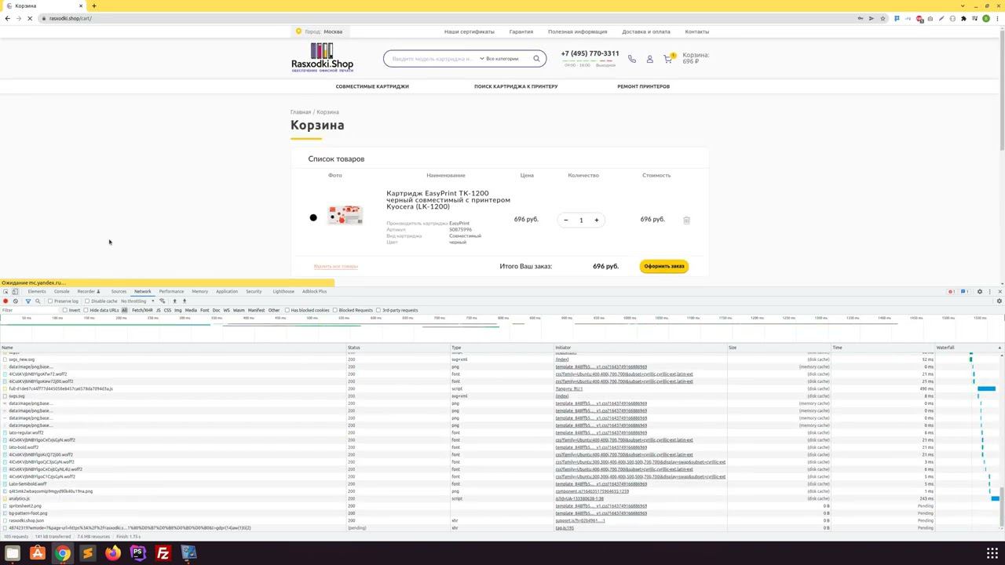Open the Chrome extensions puzzle icon
Screen dimensions: 1005x565
click(x=964, y=18)
